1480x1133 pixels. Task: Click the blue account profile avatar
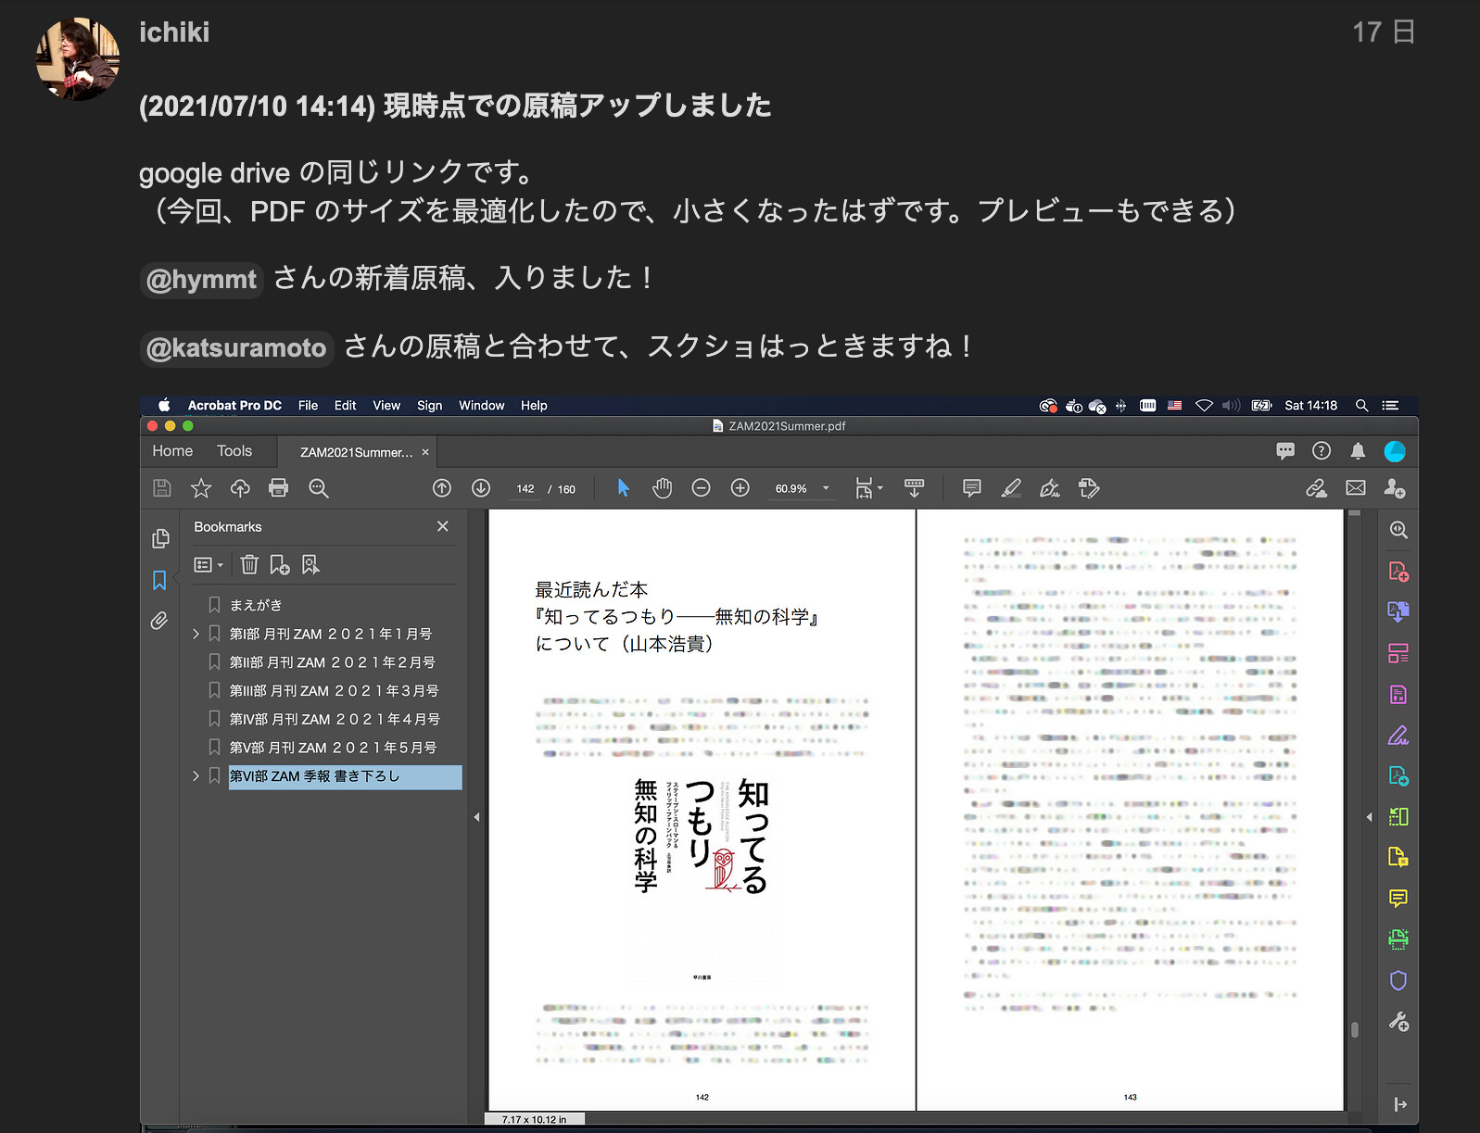click(1395, 451)
